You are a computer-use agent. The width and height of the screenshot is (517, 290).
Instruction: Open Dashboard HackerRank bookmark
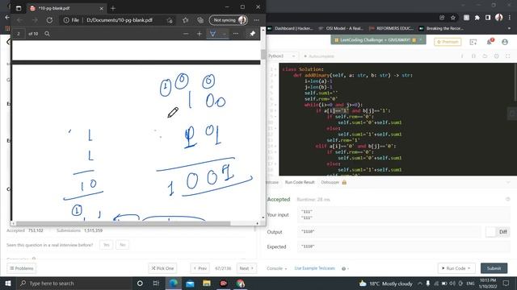(x=290, y=29)
